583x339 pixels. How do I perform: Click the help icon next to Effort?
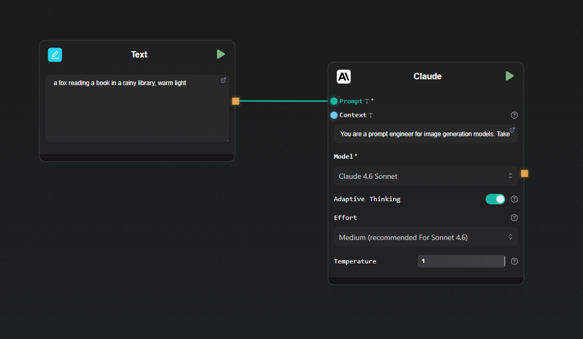point(514,217)
